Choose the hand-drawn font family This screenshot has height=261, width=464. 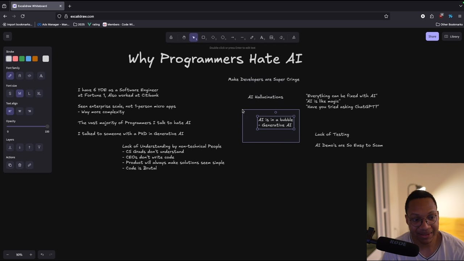[x=10, y=76]
